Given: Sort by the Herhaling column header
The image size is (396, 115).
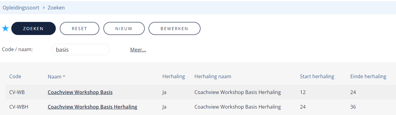Looking at the screenshot, I should pos(174,76).
